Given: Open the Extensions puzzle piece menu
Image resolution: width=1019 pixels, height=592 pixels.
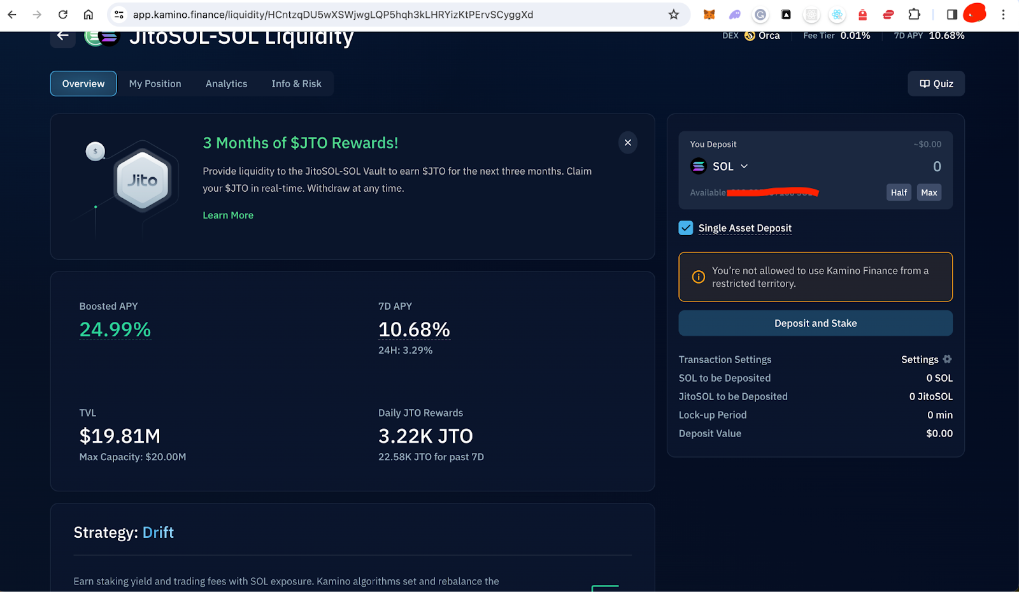Looking at the screenshot, I should pos(914,15).
